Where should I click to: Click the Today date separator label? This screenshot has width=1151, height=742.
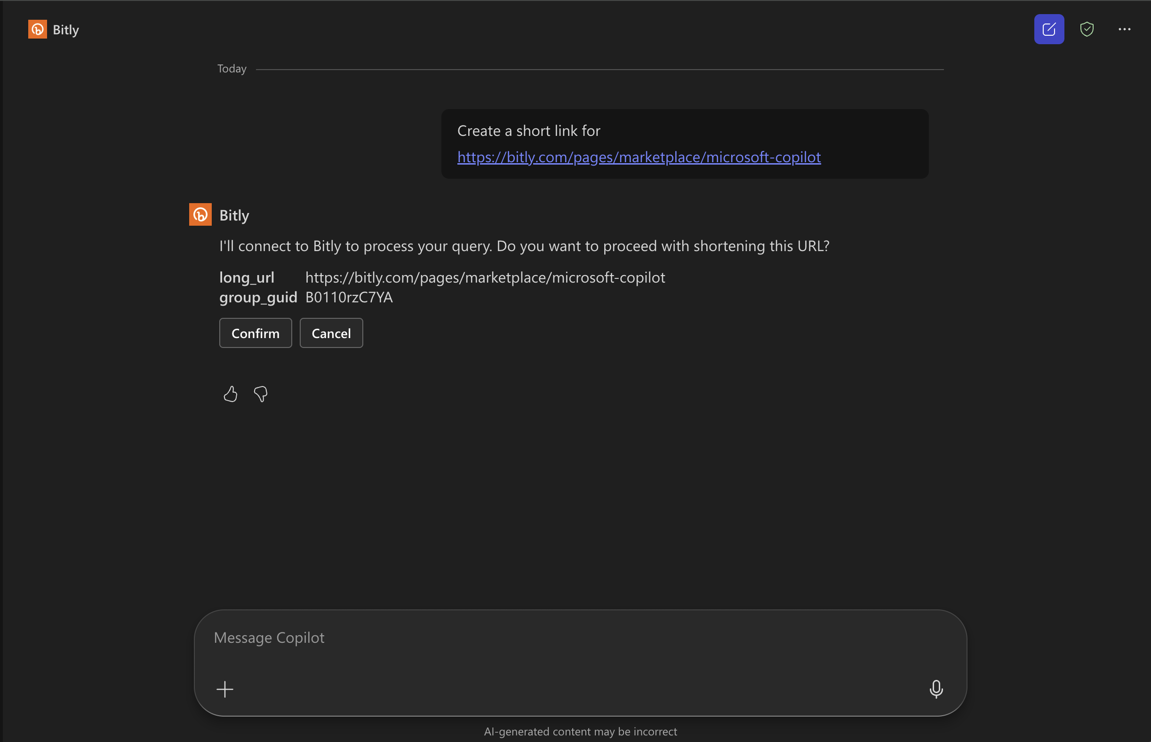coord(232,69)
